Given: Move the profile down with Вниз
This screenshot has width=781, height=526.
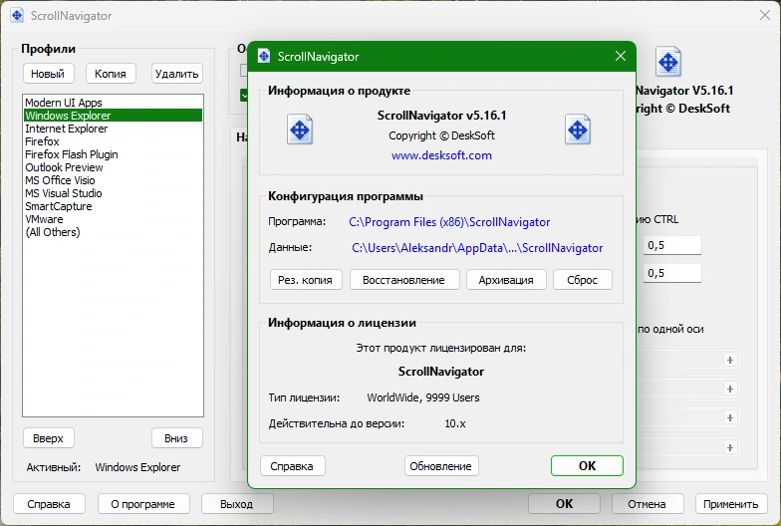Looking at the screenshot, I should (177, 438).
